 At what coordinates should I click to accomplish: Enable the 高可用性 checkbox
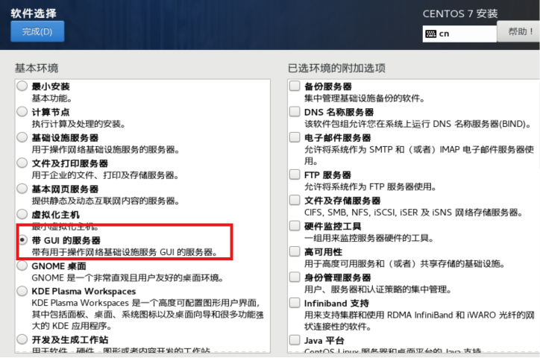coord(295,251)
